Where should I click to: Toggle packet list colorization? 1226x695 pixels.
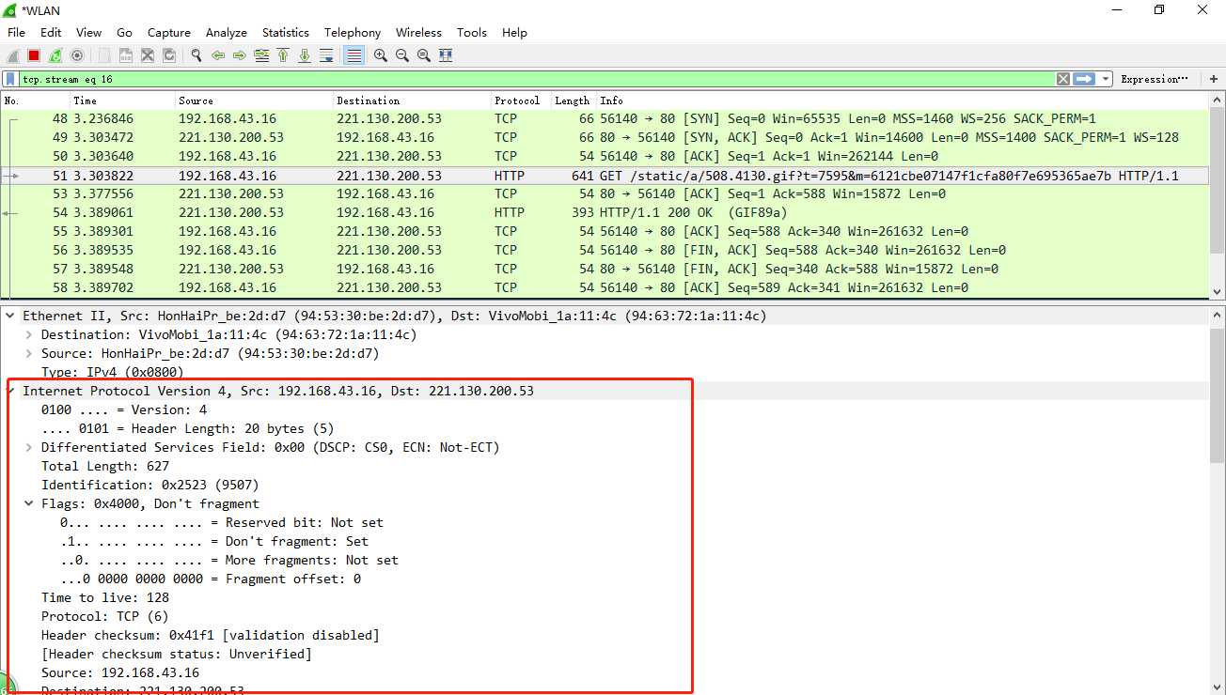(354, 56)
